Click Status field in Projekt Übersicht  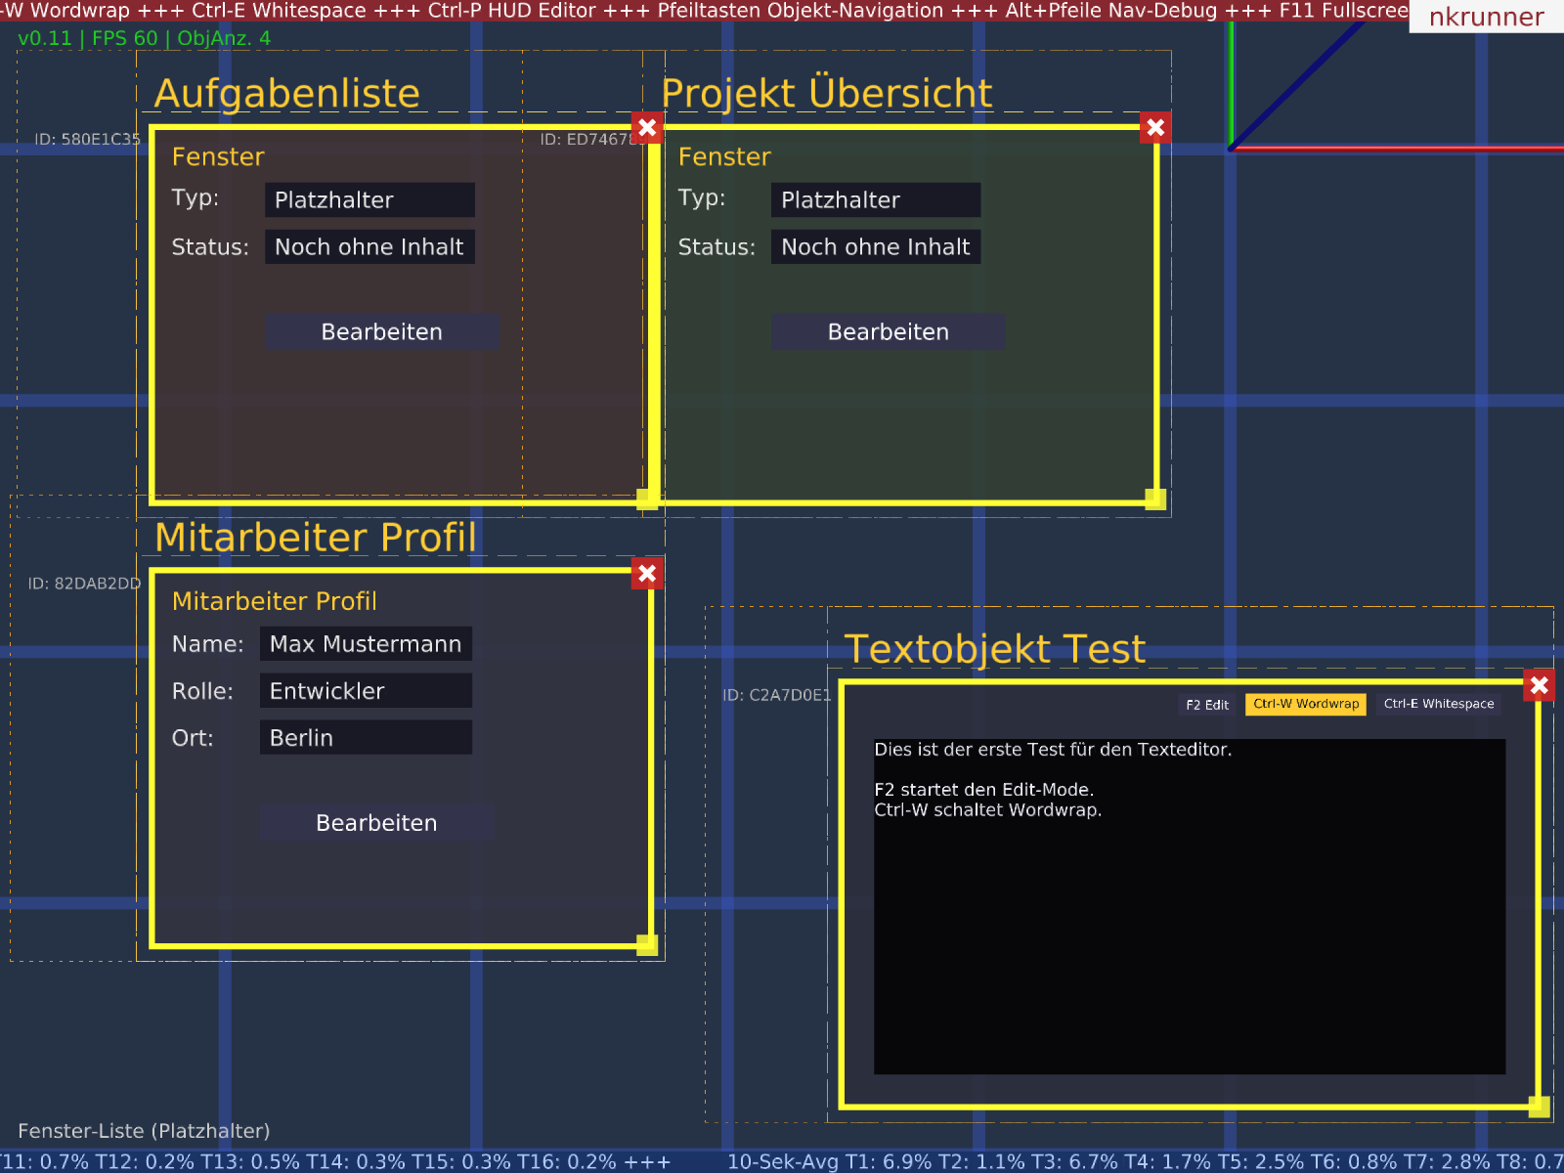click(x=876, y=246)
